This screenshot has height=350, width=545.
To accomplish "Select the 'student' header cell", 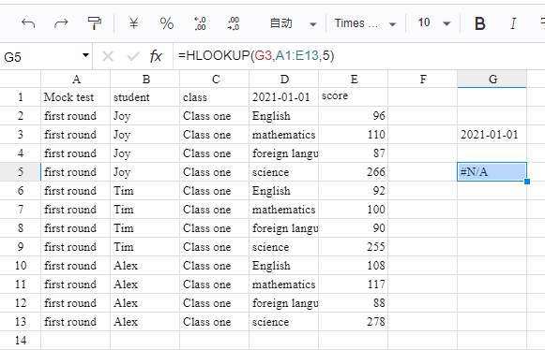I will tap(145, 97).
